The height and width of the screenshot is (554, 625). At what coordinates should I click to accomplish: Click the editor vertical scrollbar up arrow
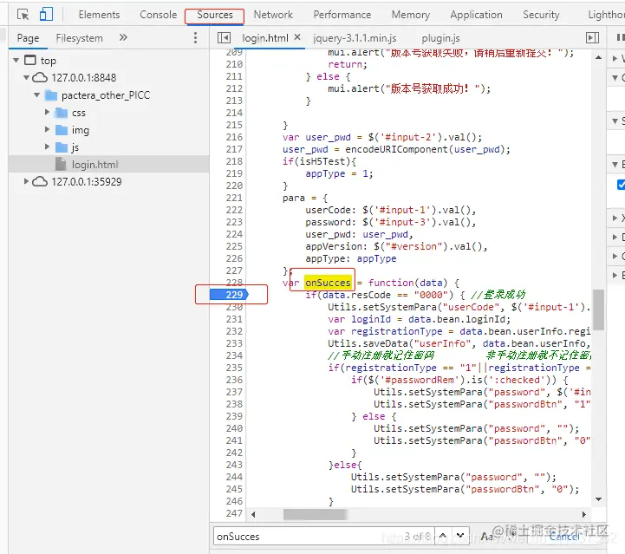coord(598,58)
